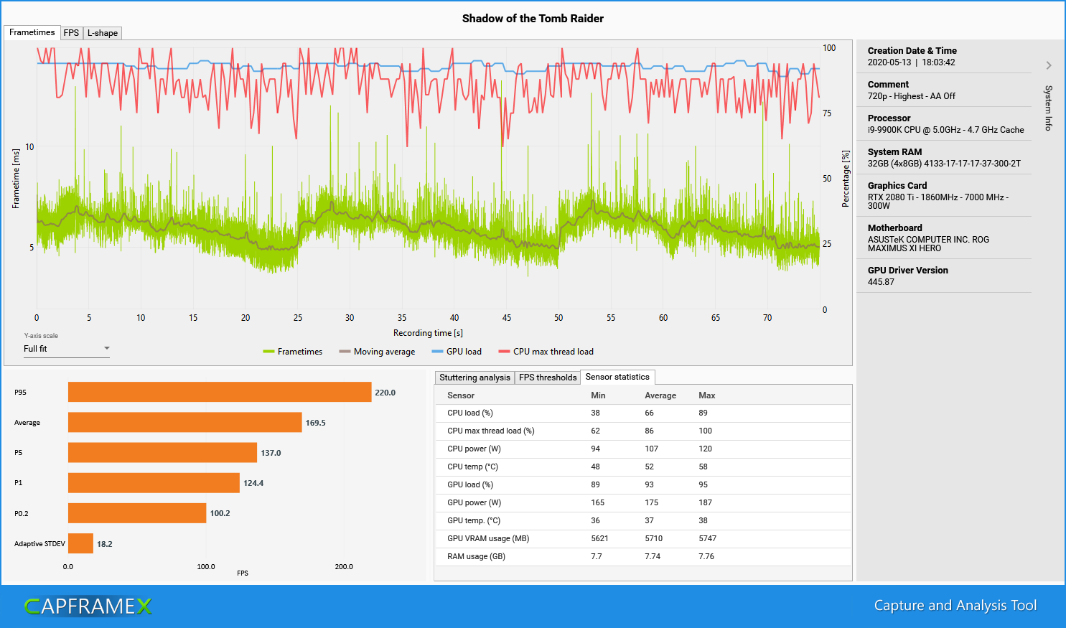Click the Adaptive STDEV bar
Screen dimensions: 1066x628
[80, 543]
